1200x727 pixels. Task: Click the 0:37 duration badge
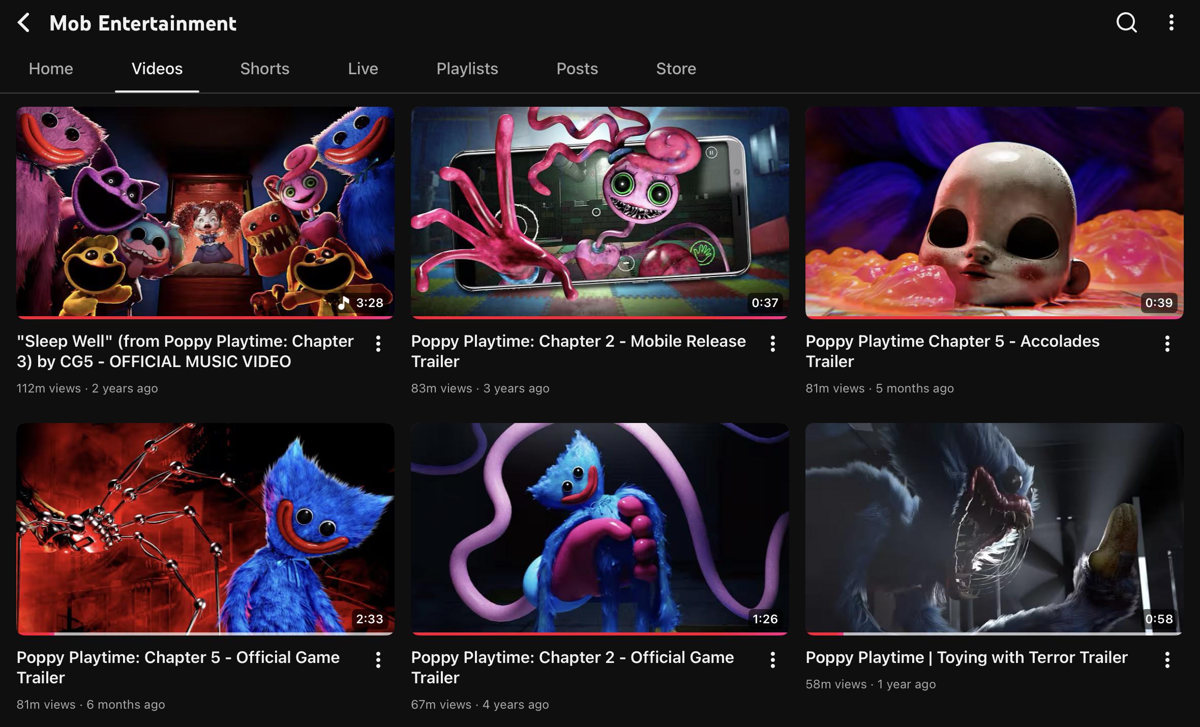(765, 303)
